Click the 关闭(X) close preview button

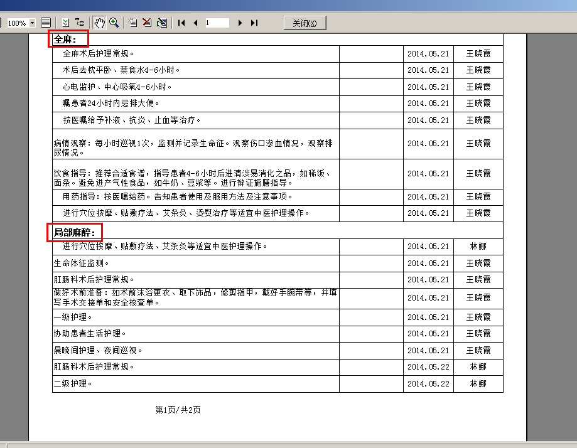(305, 23)
